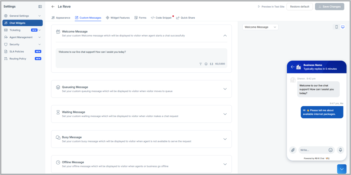Switch preview to desktop monitor view

(342, 27)
